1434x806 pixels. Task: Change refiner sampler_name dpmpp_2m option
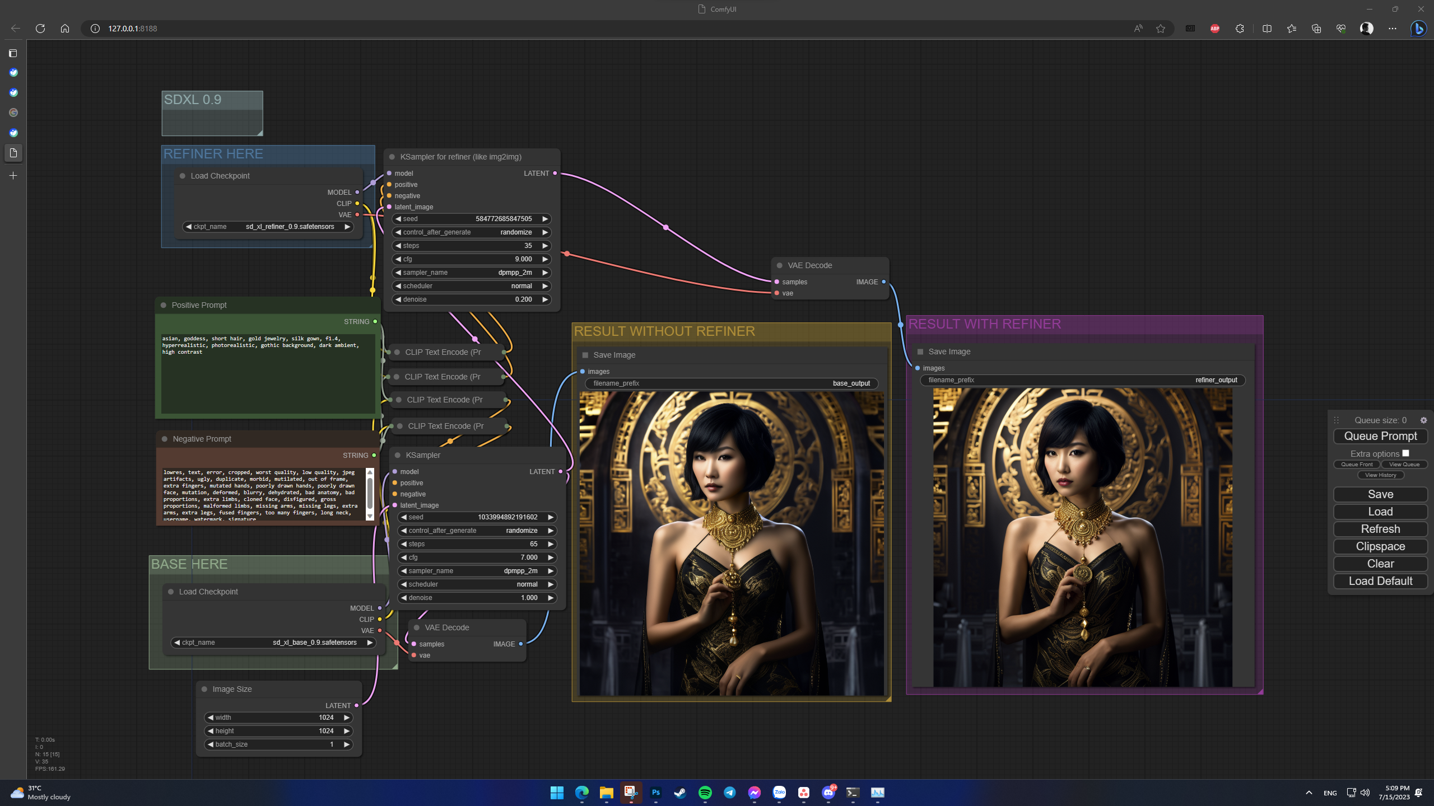472,273
